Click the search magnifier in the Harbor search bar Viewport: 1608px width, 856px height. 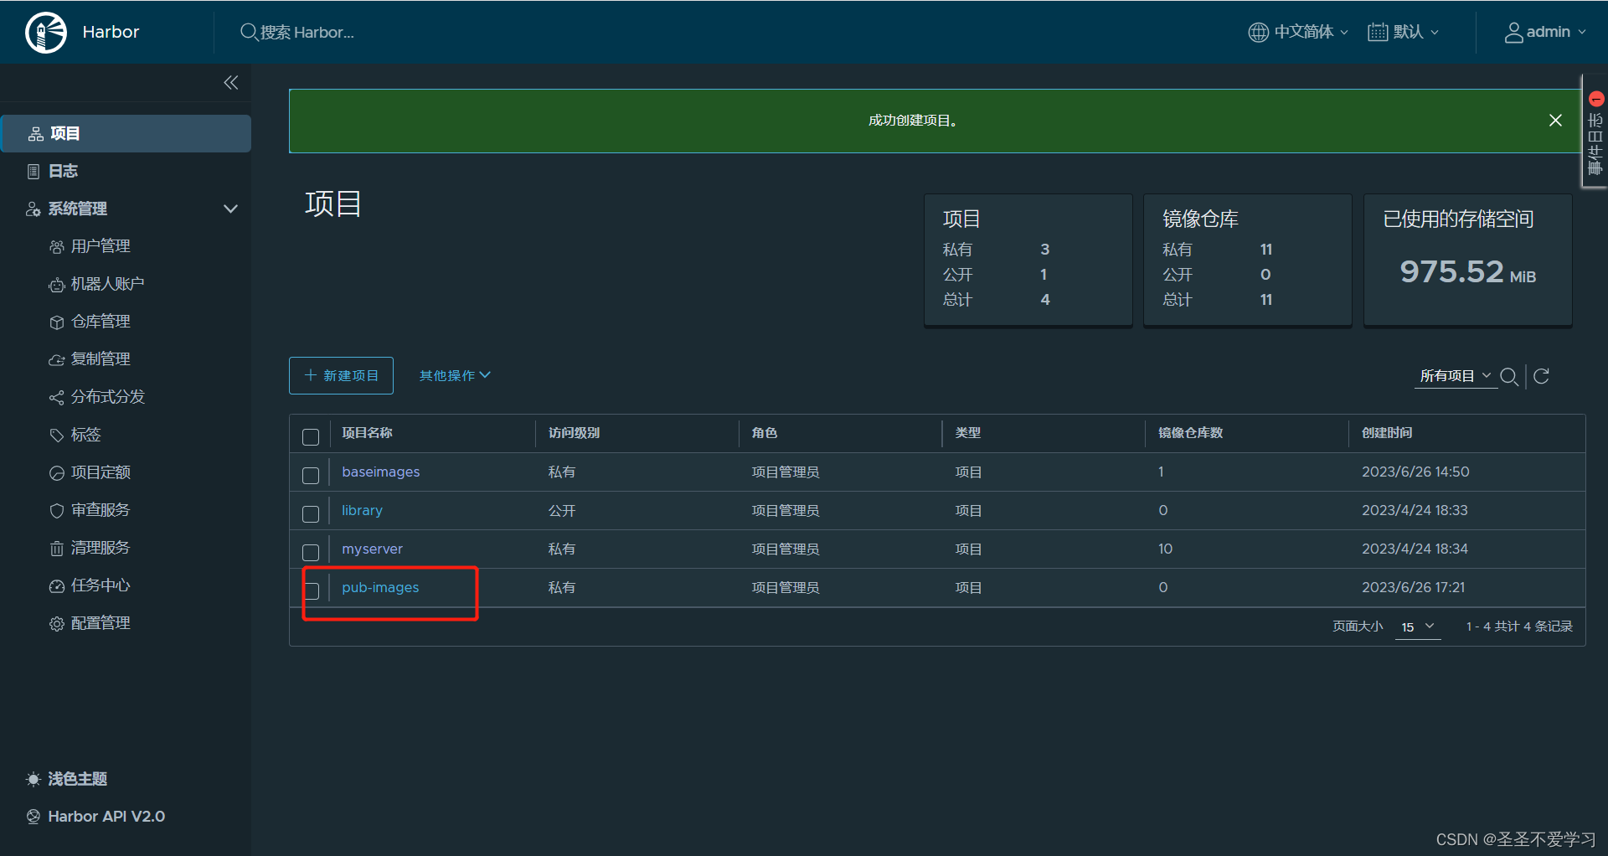click(x=249, y=32)
